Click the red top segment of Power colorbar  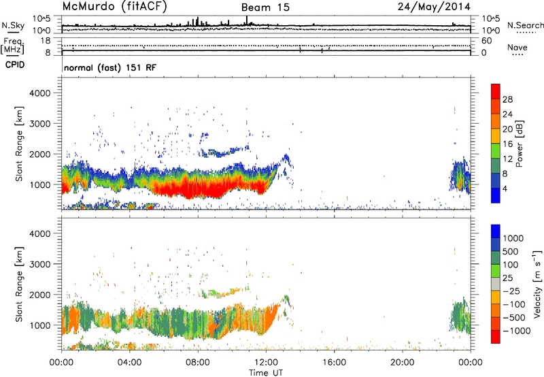496,92
